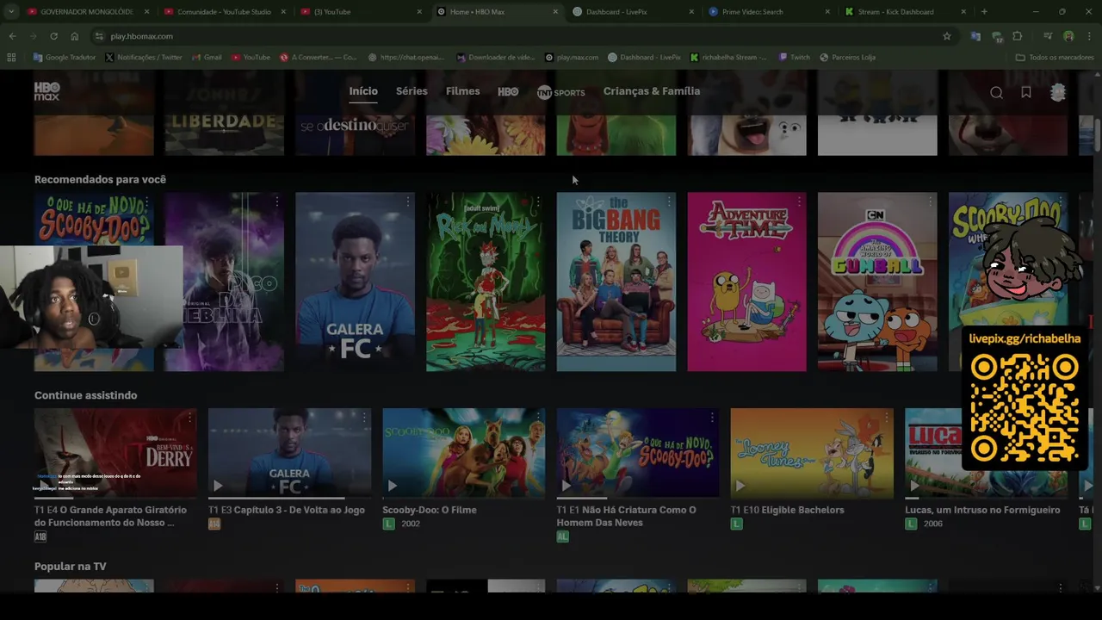Open options menu on Big Bang Theory poster
Screen dimensions: 1102x620
[669, 201]
